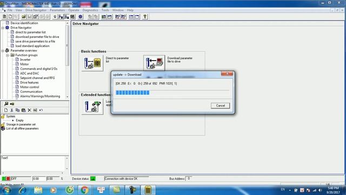The image size is (346, 195).
Task: Select the Motor function group
Action: pyautogui.click(x=24, y=64)
